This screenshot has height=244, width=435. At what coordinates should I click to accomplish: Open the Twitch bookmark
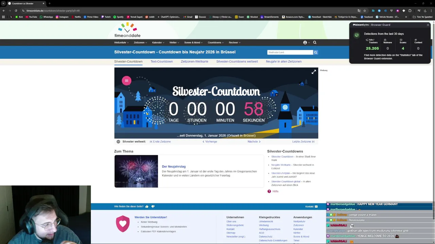click(106, 17)
